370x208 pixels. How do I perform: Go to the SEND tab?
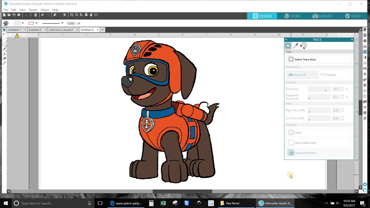point(353,16)
